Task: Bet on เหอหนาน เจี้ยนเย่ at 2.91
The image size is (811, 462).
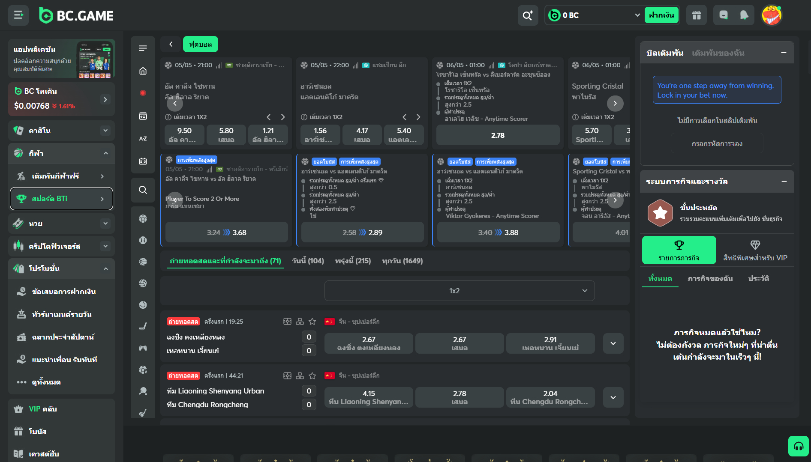Action: (x=550, y=343)
